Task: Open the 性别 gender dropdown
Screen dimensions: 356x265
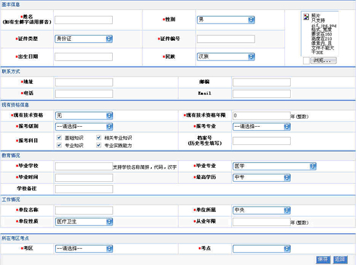Action: pyautogui.click(x=226, y=20)
